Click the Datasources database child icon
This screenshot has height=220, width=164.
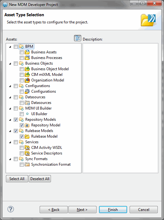coord(27,103)
